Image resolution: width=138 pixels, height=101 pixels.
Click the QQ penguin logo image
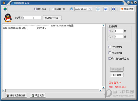pos(8,18)
